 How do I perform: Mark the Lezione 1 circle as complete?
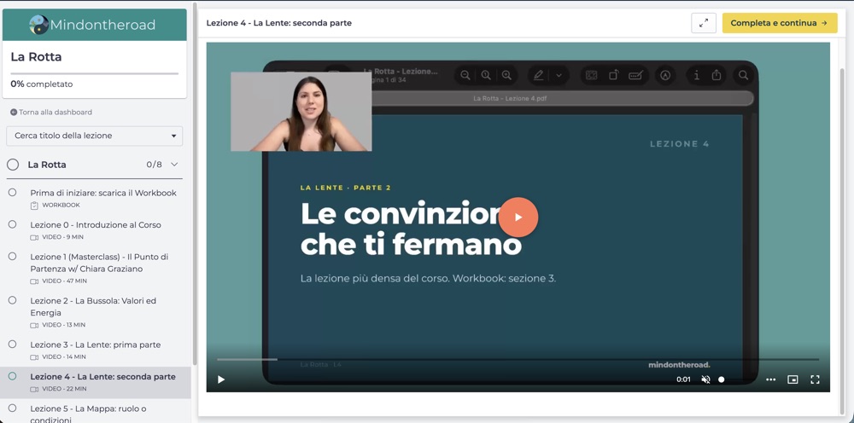tap(13, 256)
